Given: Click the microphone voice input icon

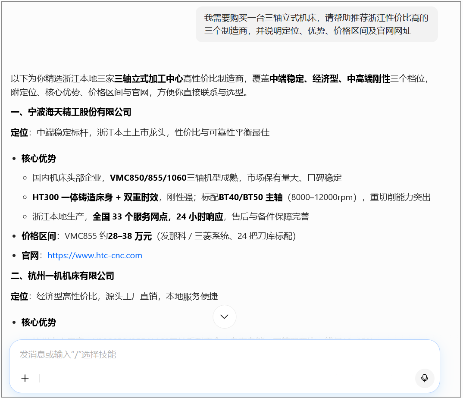Looking at the screenshot, I should pos(424,378).
